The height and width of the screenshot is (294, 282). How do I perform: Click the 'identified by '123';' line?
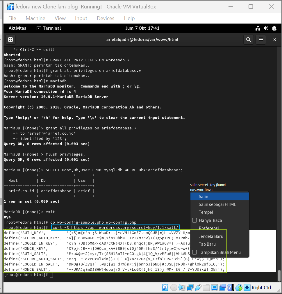pos(40,138)
